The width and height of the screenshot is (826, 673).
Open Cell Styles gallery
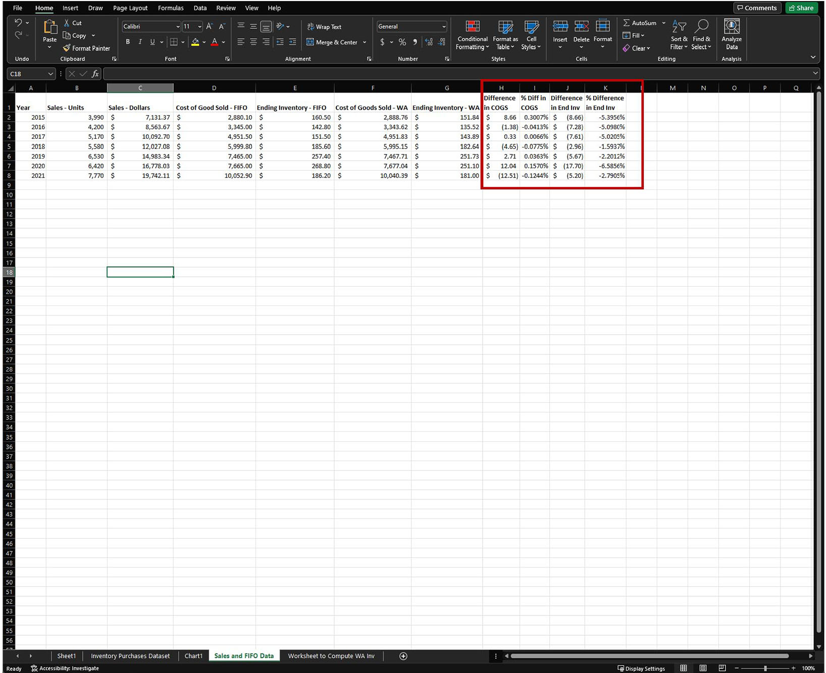(531, 35)
